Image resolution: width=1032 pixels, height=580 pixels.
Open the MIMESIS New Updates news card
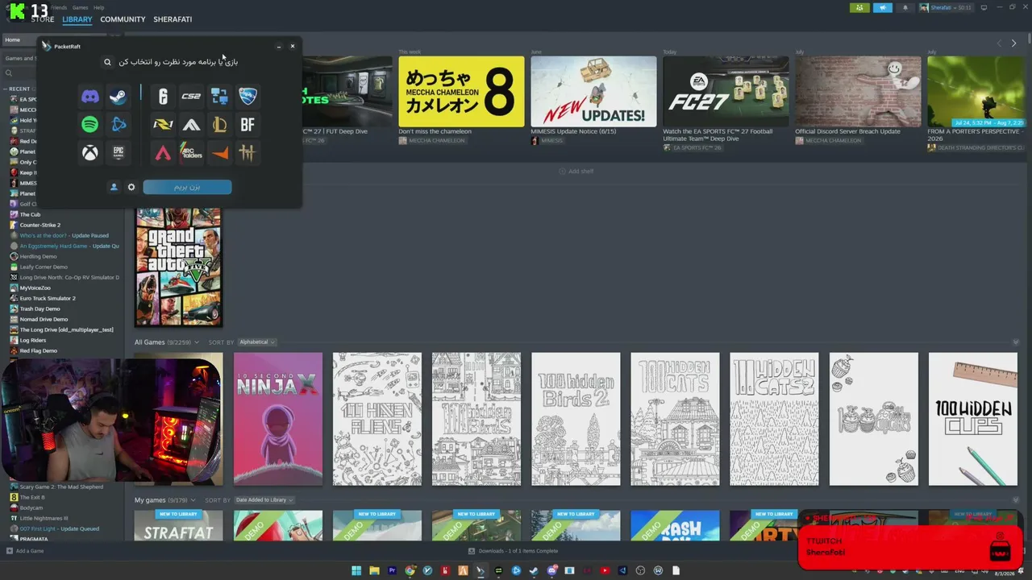pos(593,91)
